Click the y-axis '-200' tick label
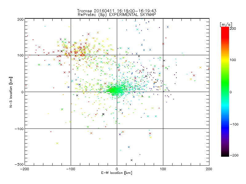Image resolution: width=246 pixels, height=184 pixels. coord(19,164)
